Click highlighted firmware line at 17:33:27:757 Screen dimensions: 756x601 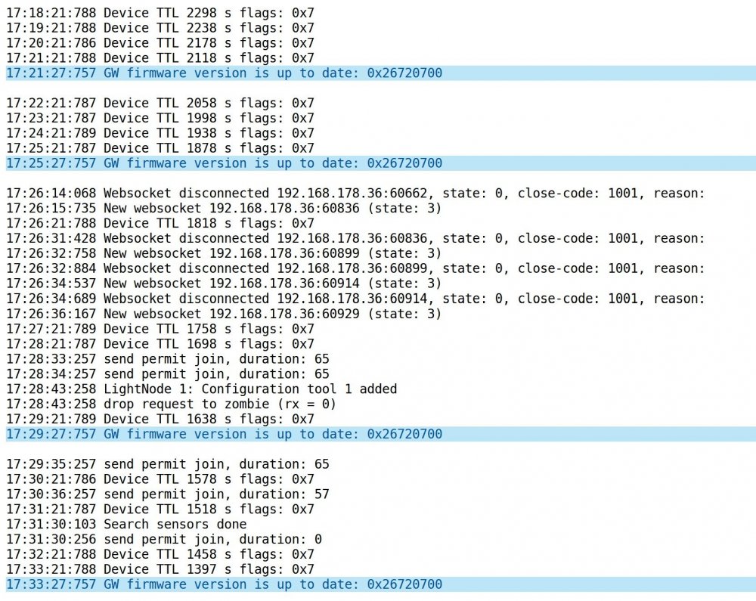381,584
